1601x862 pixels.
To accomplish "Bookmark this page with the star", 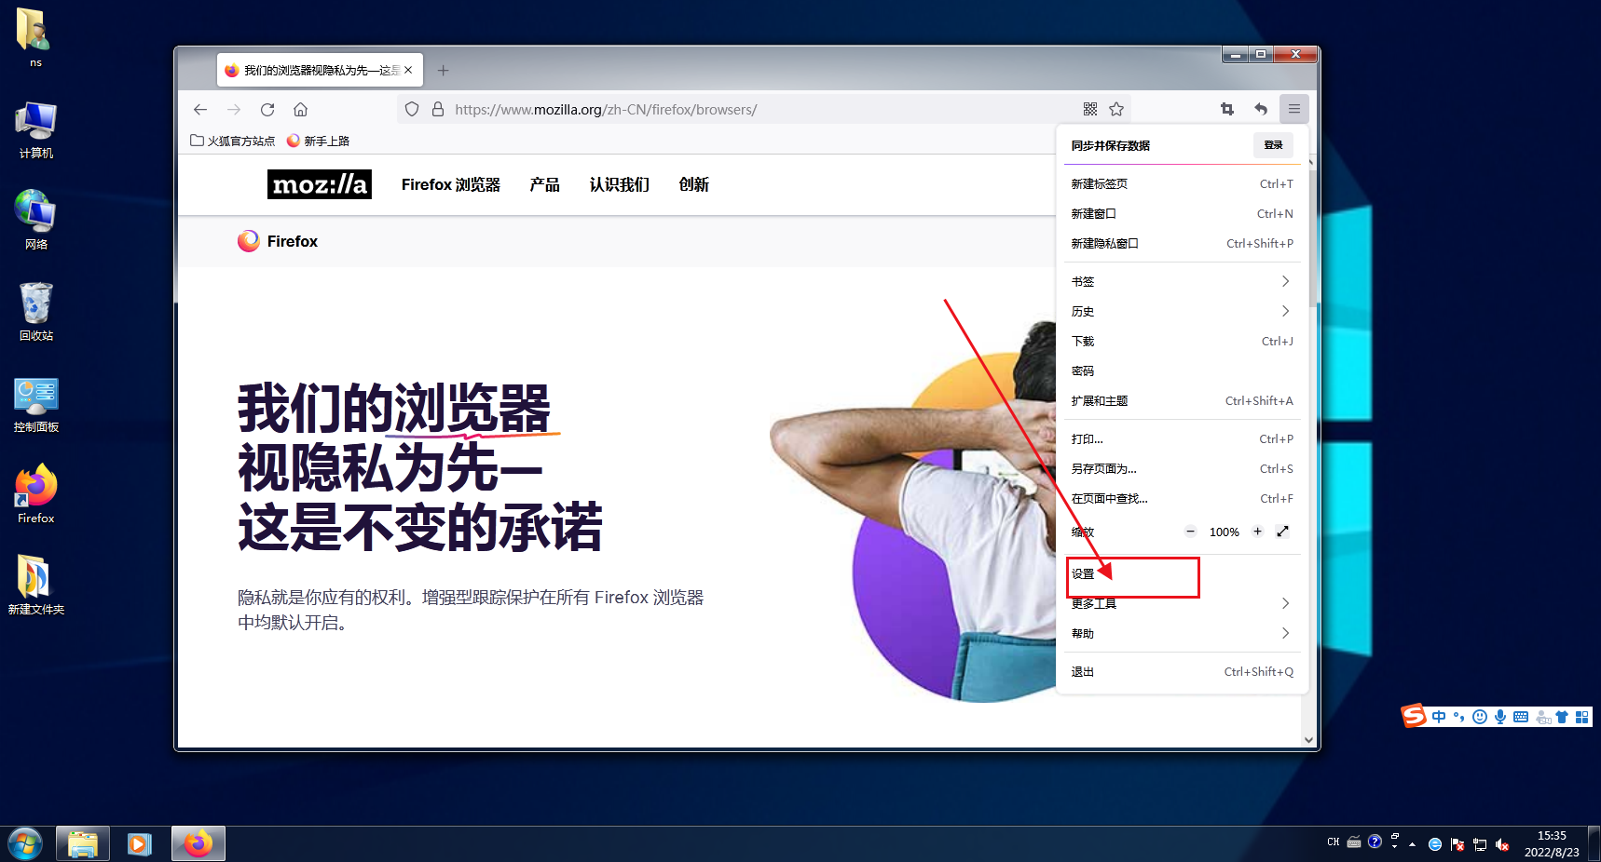I will tap(1116, 109).
